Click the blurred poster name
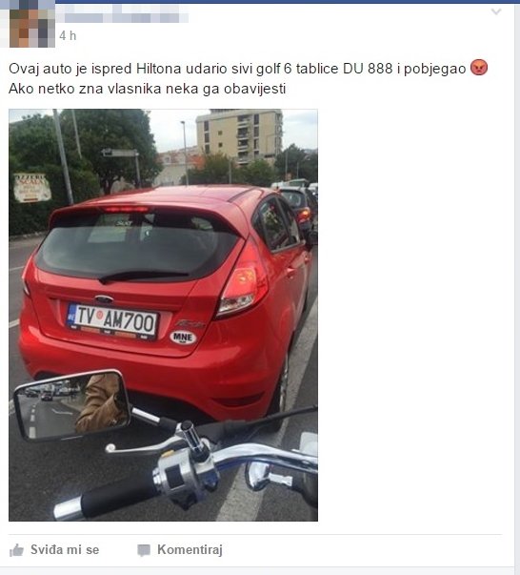 click(x=123, y=17)
